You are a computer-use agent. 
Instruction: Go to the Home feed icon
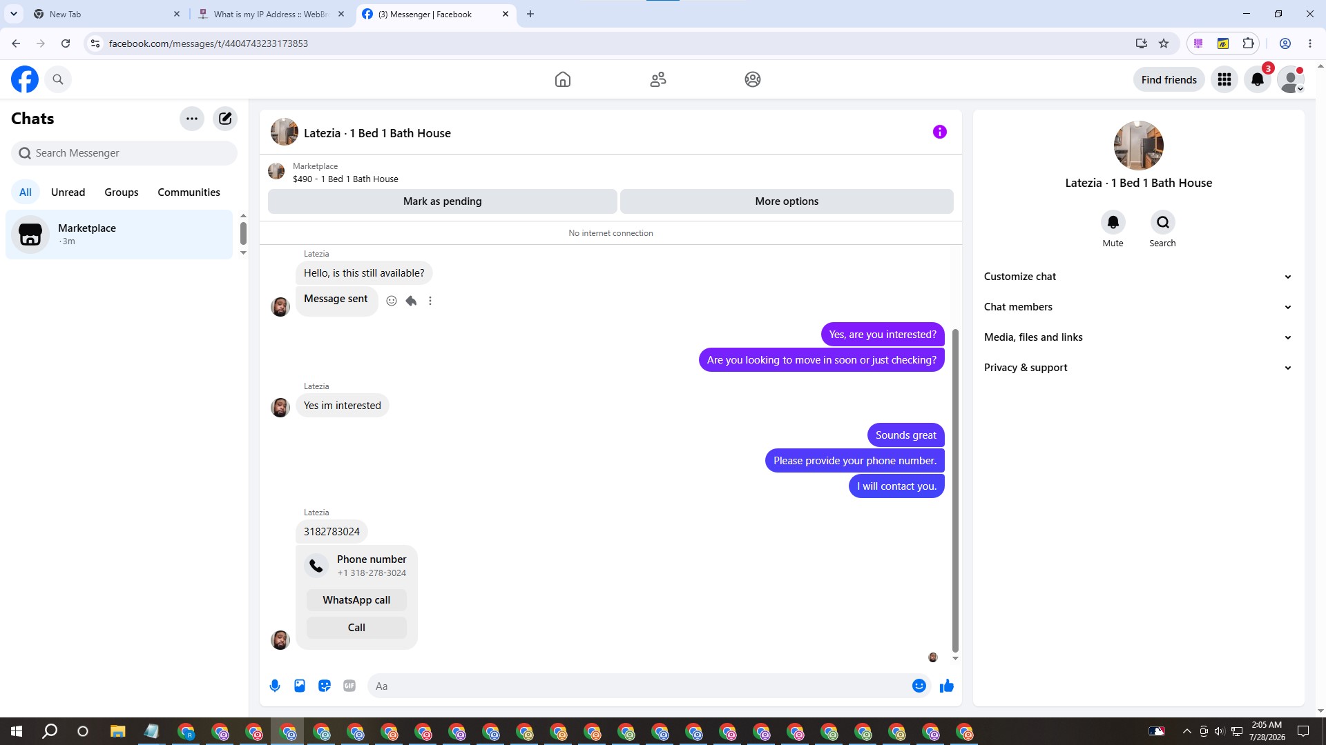(x=563, y=79)
